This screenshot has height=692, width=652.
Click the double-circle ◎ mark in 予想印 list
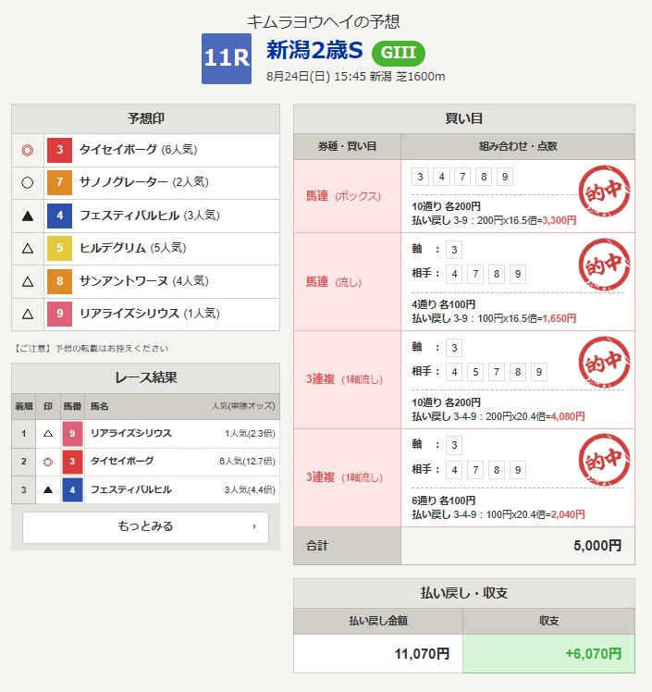click(27, 150)
